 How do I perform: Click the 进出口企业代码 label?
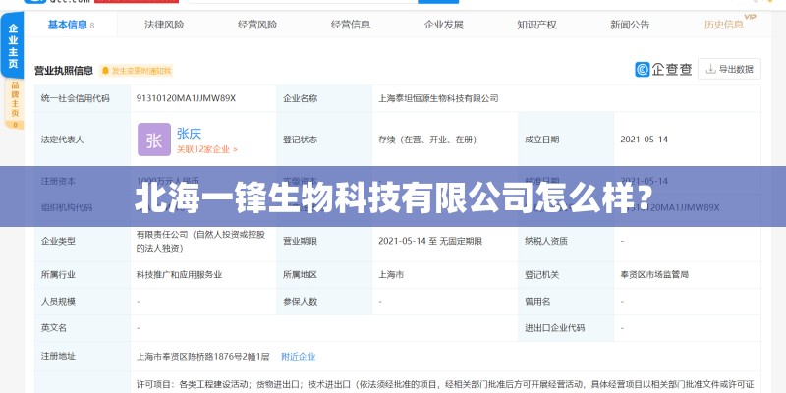point(555,328)
